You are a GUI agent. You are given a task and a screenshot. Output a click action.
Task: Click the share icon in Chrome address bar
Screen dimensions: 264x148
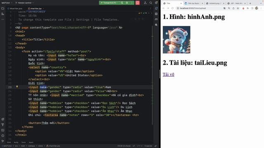(x=233, y=8)
